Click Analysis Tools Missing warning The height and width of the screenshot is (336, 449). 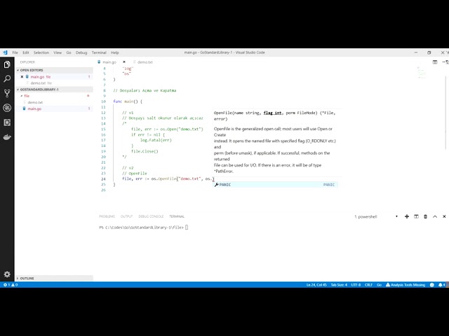[406, 285]
